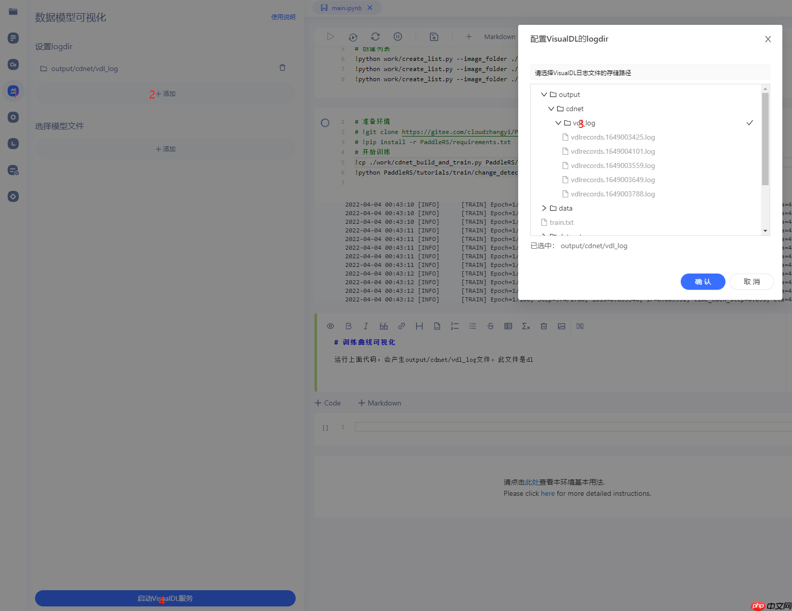Collapse the output folder in the dialog tree
This screenshot has height=611, width=792.
point(544,94)
